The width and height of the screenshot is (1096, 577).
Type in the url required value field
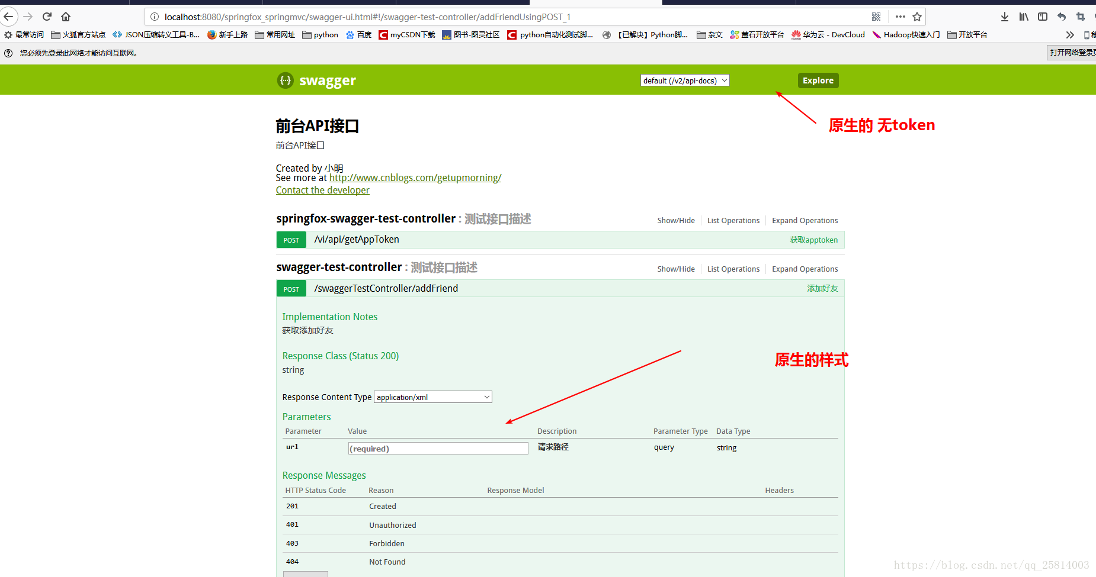pos(438,448)
